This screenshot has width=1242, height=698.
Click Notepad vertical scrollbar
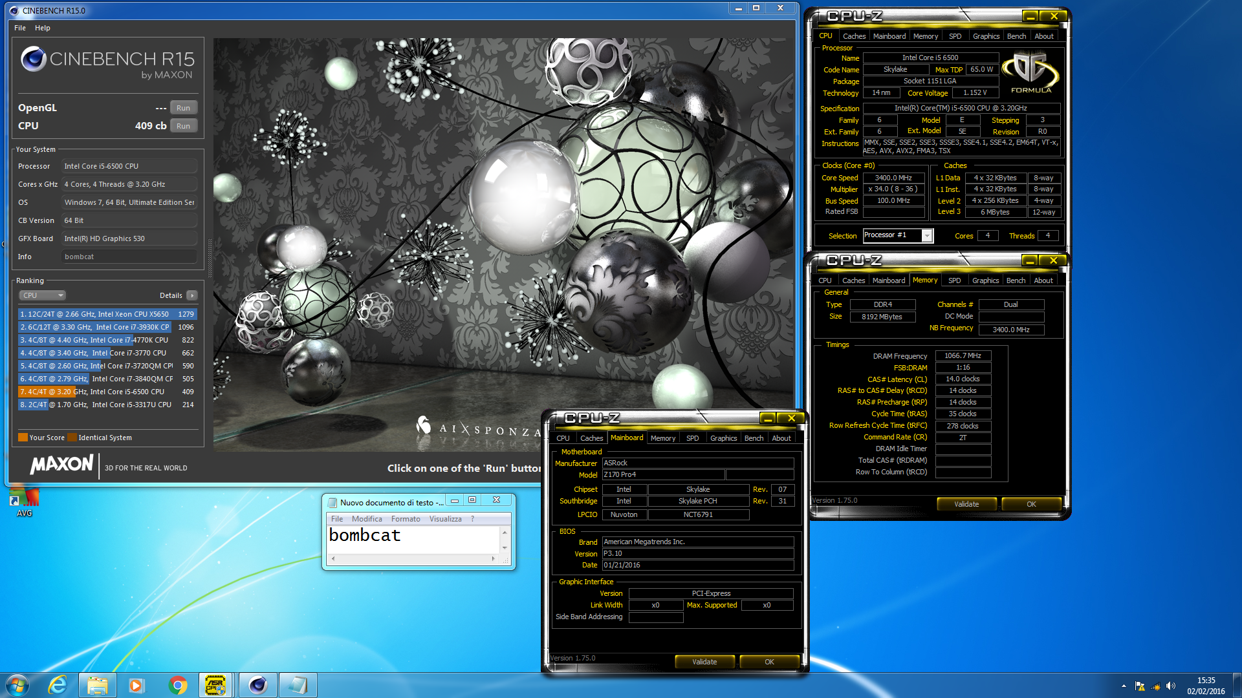pyautogui.click(x=505, y=540)
